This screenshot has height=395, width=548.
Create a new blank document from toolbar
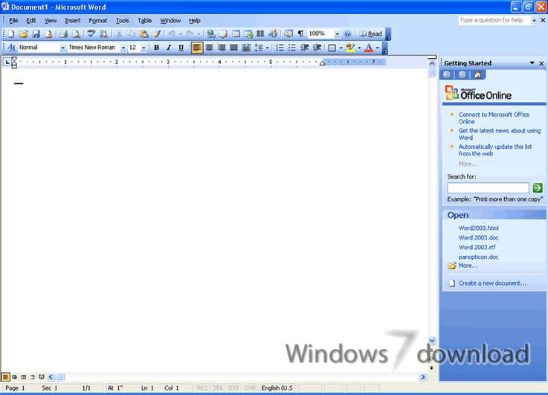click(x=11, y=34)
